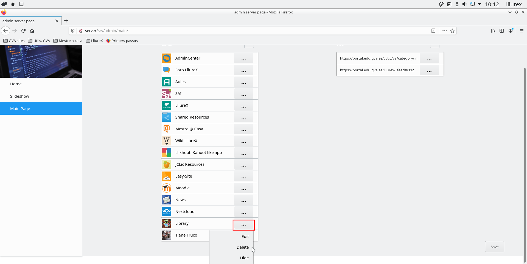
Task: Click the Shared Resources share icon
Action: (166, 117)
